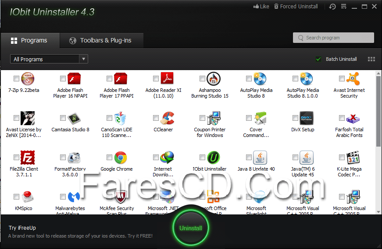Click the Internet Download Manager icon

[x=167, y=158]
